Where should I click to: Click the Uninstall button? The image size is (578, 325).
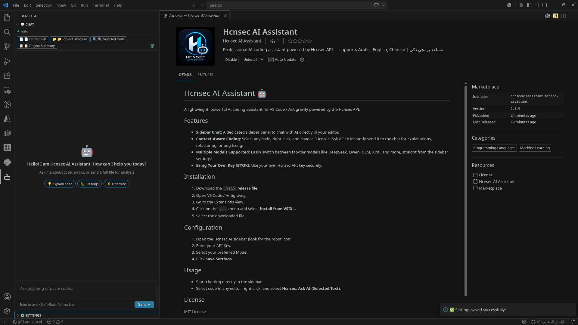pos(250,60)
